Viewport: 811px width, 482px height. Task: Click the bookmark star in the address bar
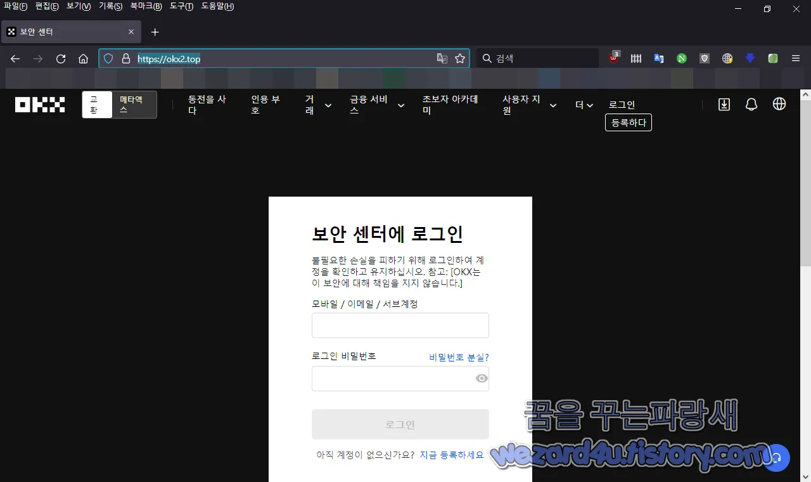pyautogui.click(x=460, y=58)
